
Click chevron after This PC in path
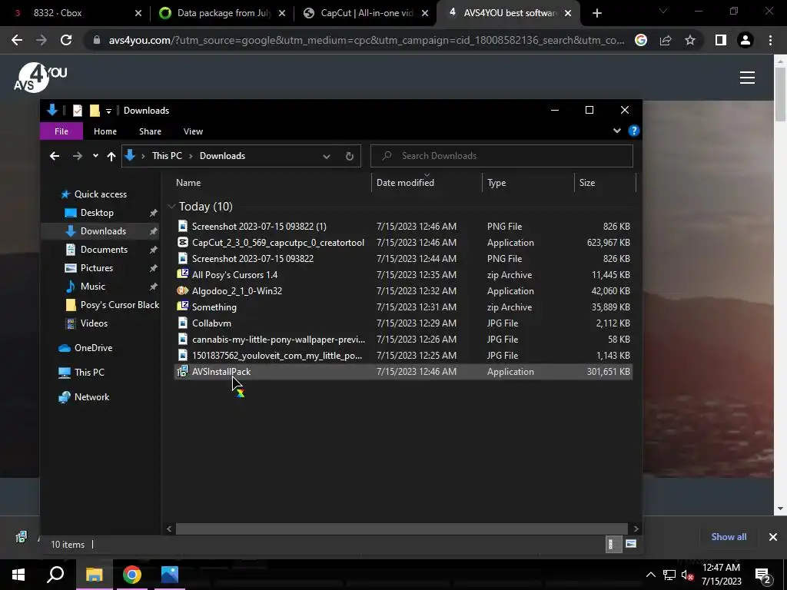point(191,156)
